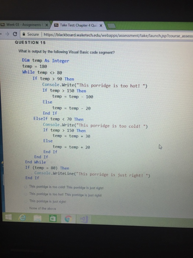The height and width of the screenshot is (258, 193).
Task: Close the Take Test: Chapter 4 tab
Action: pos(101,25)
